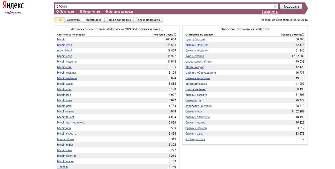Open the 'заработать биткоин' similar query
This screenshot has height=169, width=335.
click(x=199, y=106)
